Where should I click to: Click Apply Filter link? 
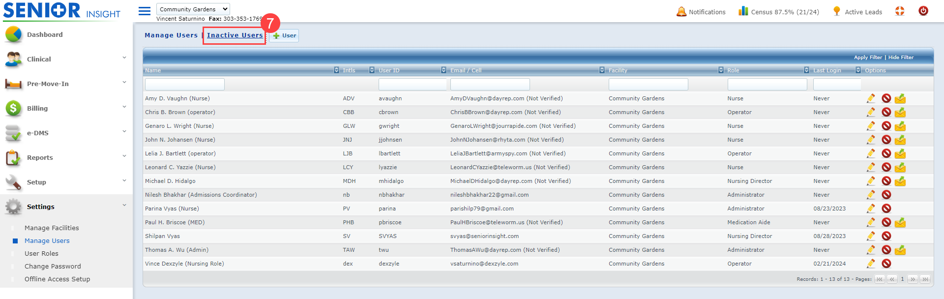pos(868,57)
